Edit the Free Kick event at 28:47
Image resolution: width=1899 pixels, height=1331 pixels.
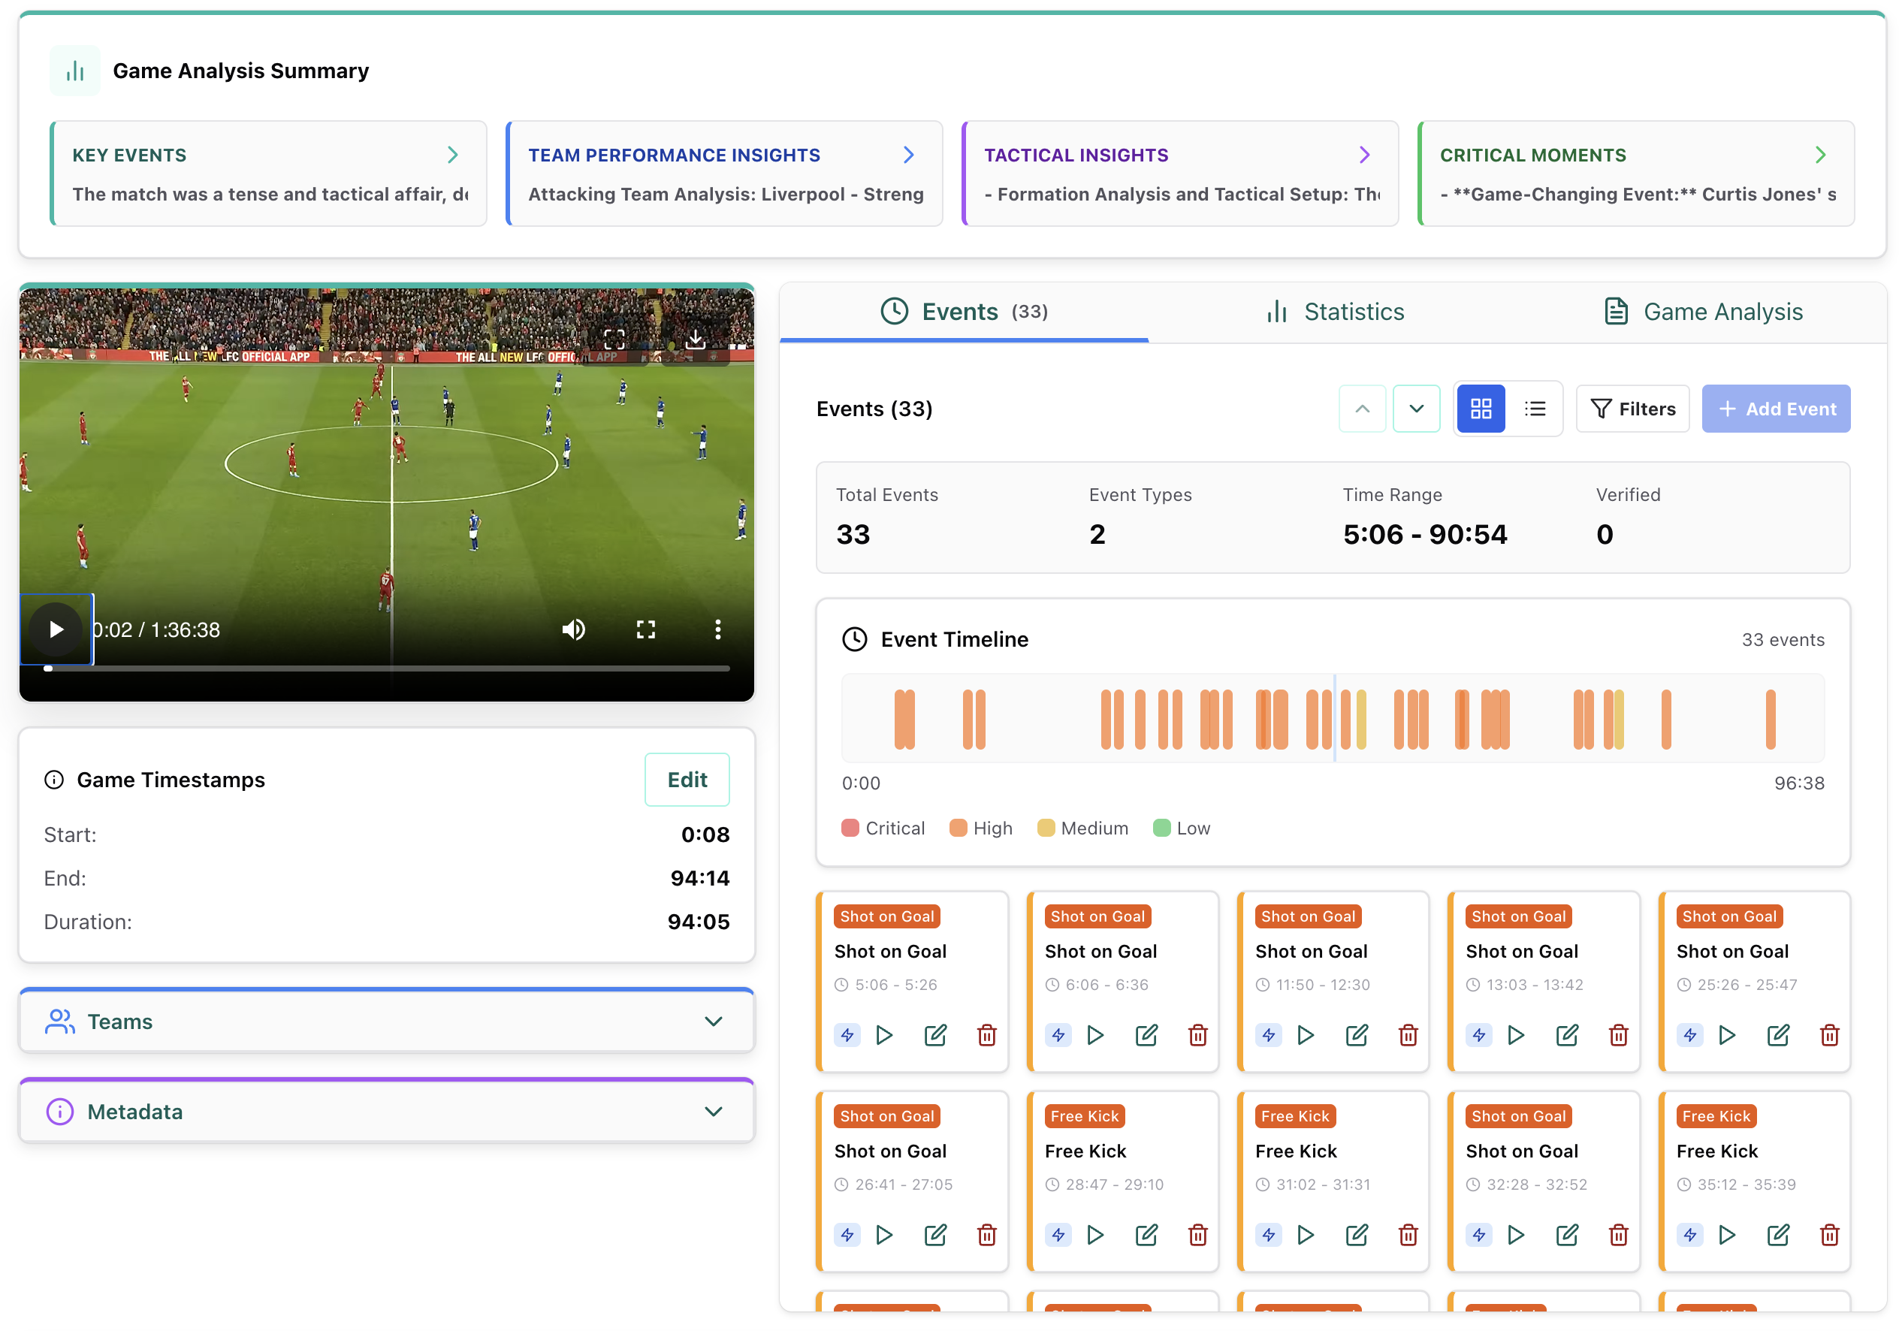[1146, 1235]
